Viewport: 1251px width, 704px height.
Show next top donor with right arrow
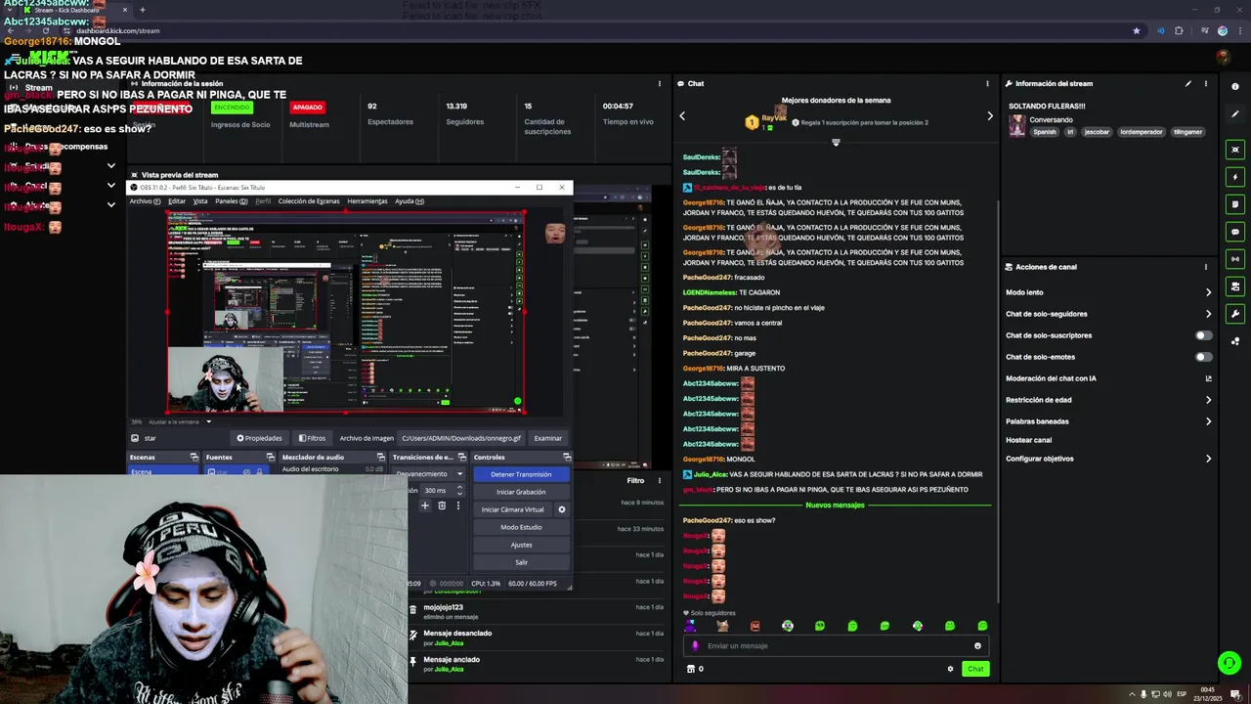click(989, 116)
